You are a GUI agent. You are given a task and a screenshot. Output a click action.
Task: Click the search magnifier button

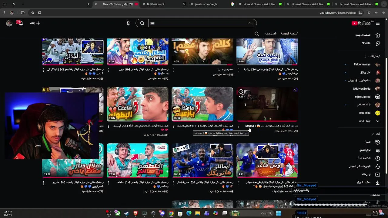tap(142, 23)
